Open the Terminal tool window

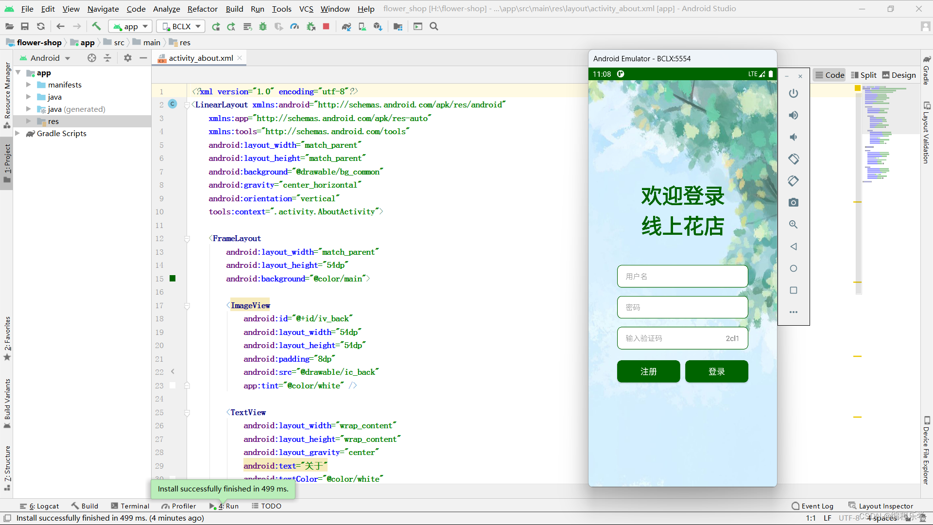[130, 506]
